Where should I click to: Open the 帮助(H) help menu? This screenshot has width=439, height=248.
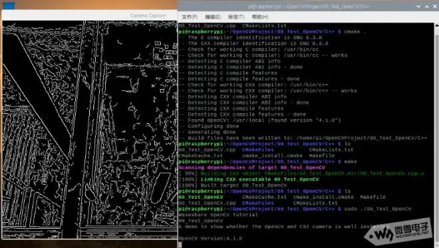(x=260, y=17)
